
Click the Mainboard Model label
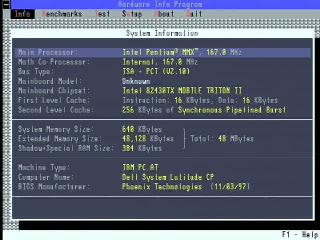pos(50,81)
